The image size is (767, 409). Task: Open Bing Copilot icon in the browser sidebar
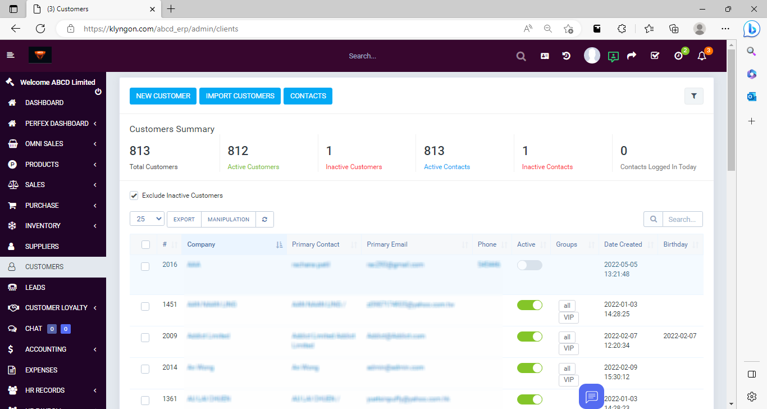(752, 29)
